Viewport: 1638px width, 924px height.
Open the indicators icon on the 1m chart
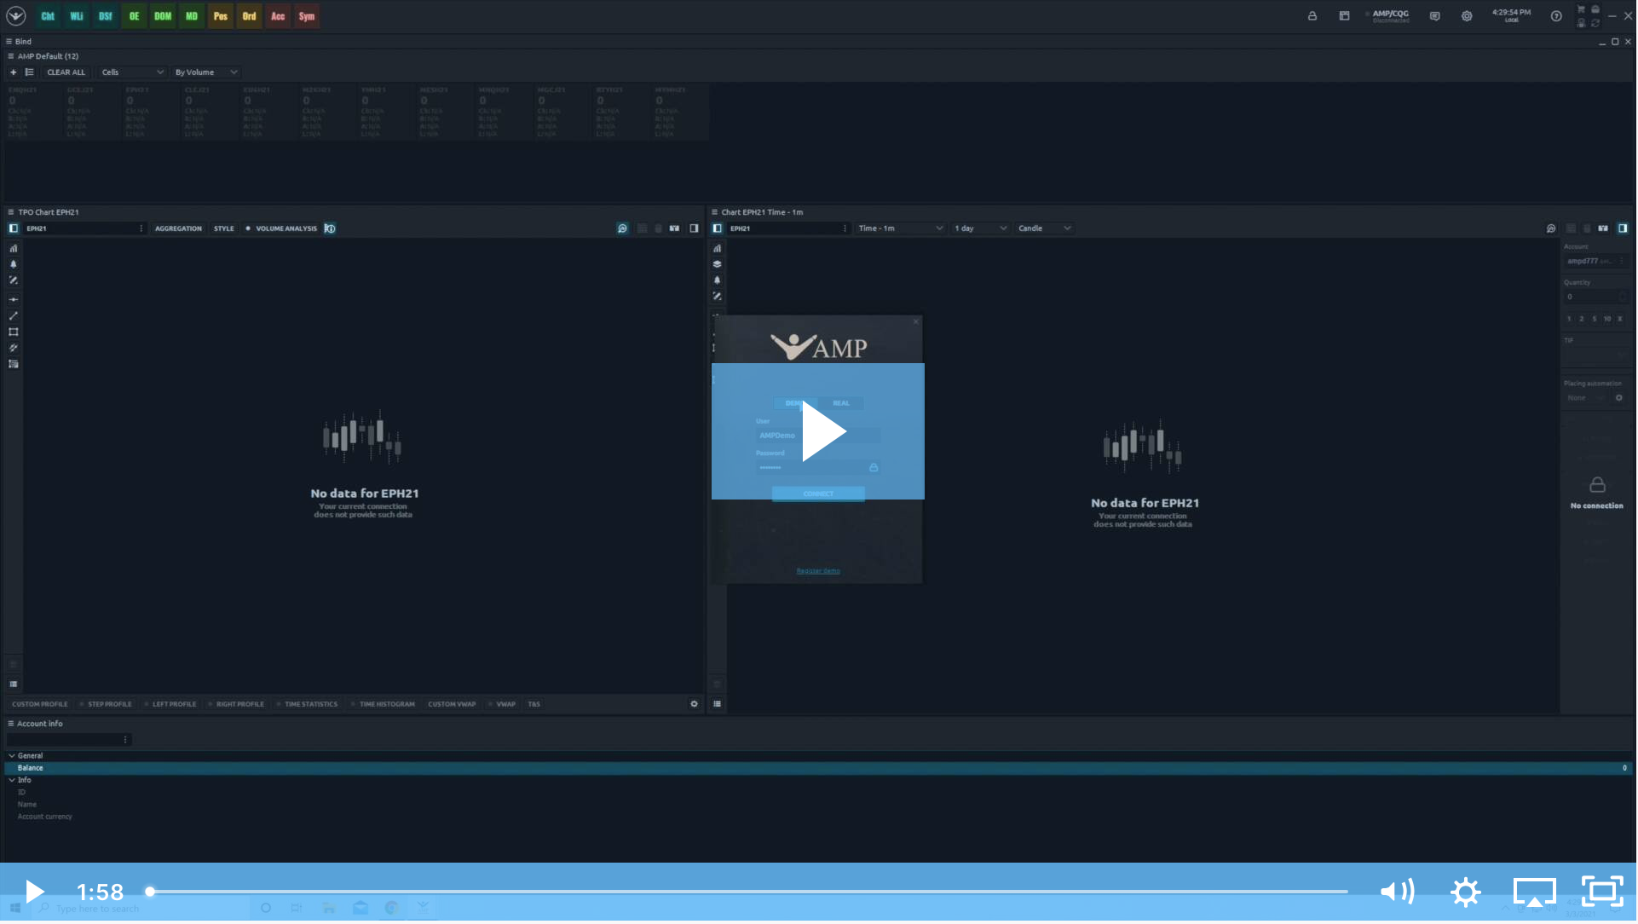click(x=717, y=248)
